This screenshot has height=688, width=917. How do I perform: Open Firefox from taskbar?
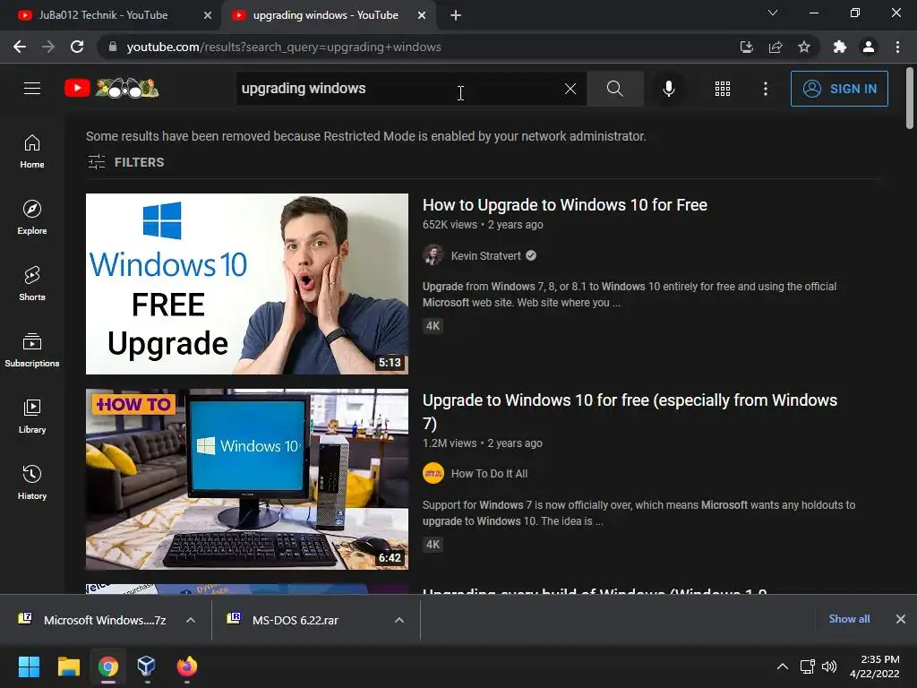click(186, 666)
